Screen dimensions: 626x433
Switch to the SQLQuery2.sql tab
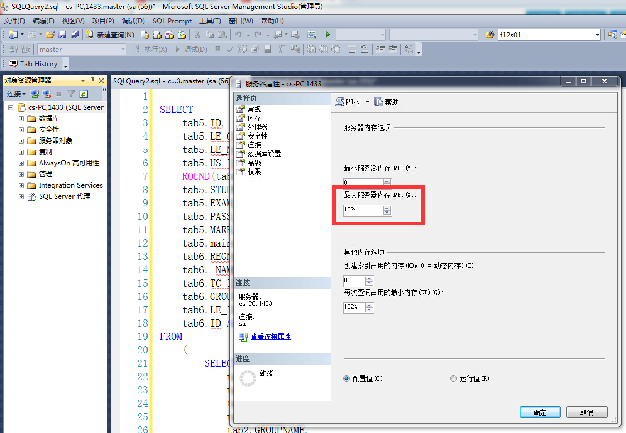[x=171, y=81]
